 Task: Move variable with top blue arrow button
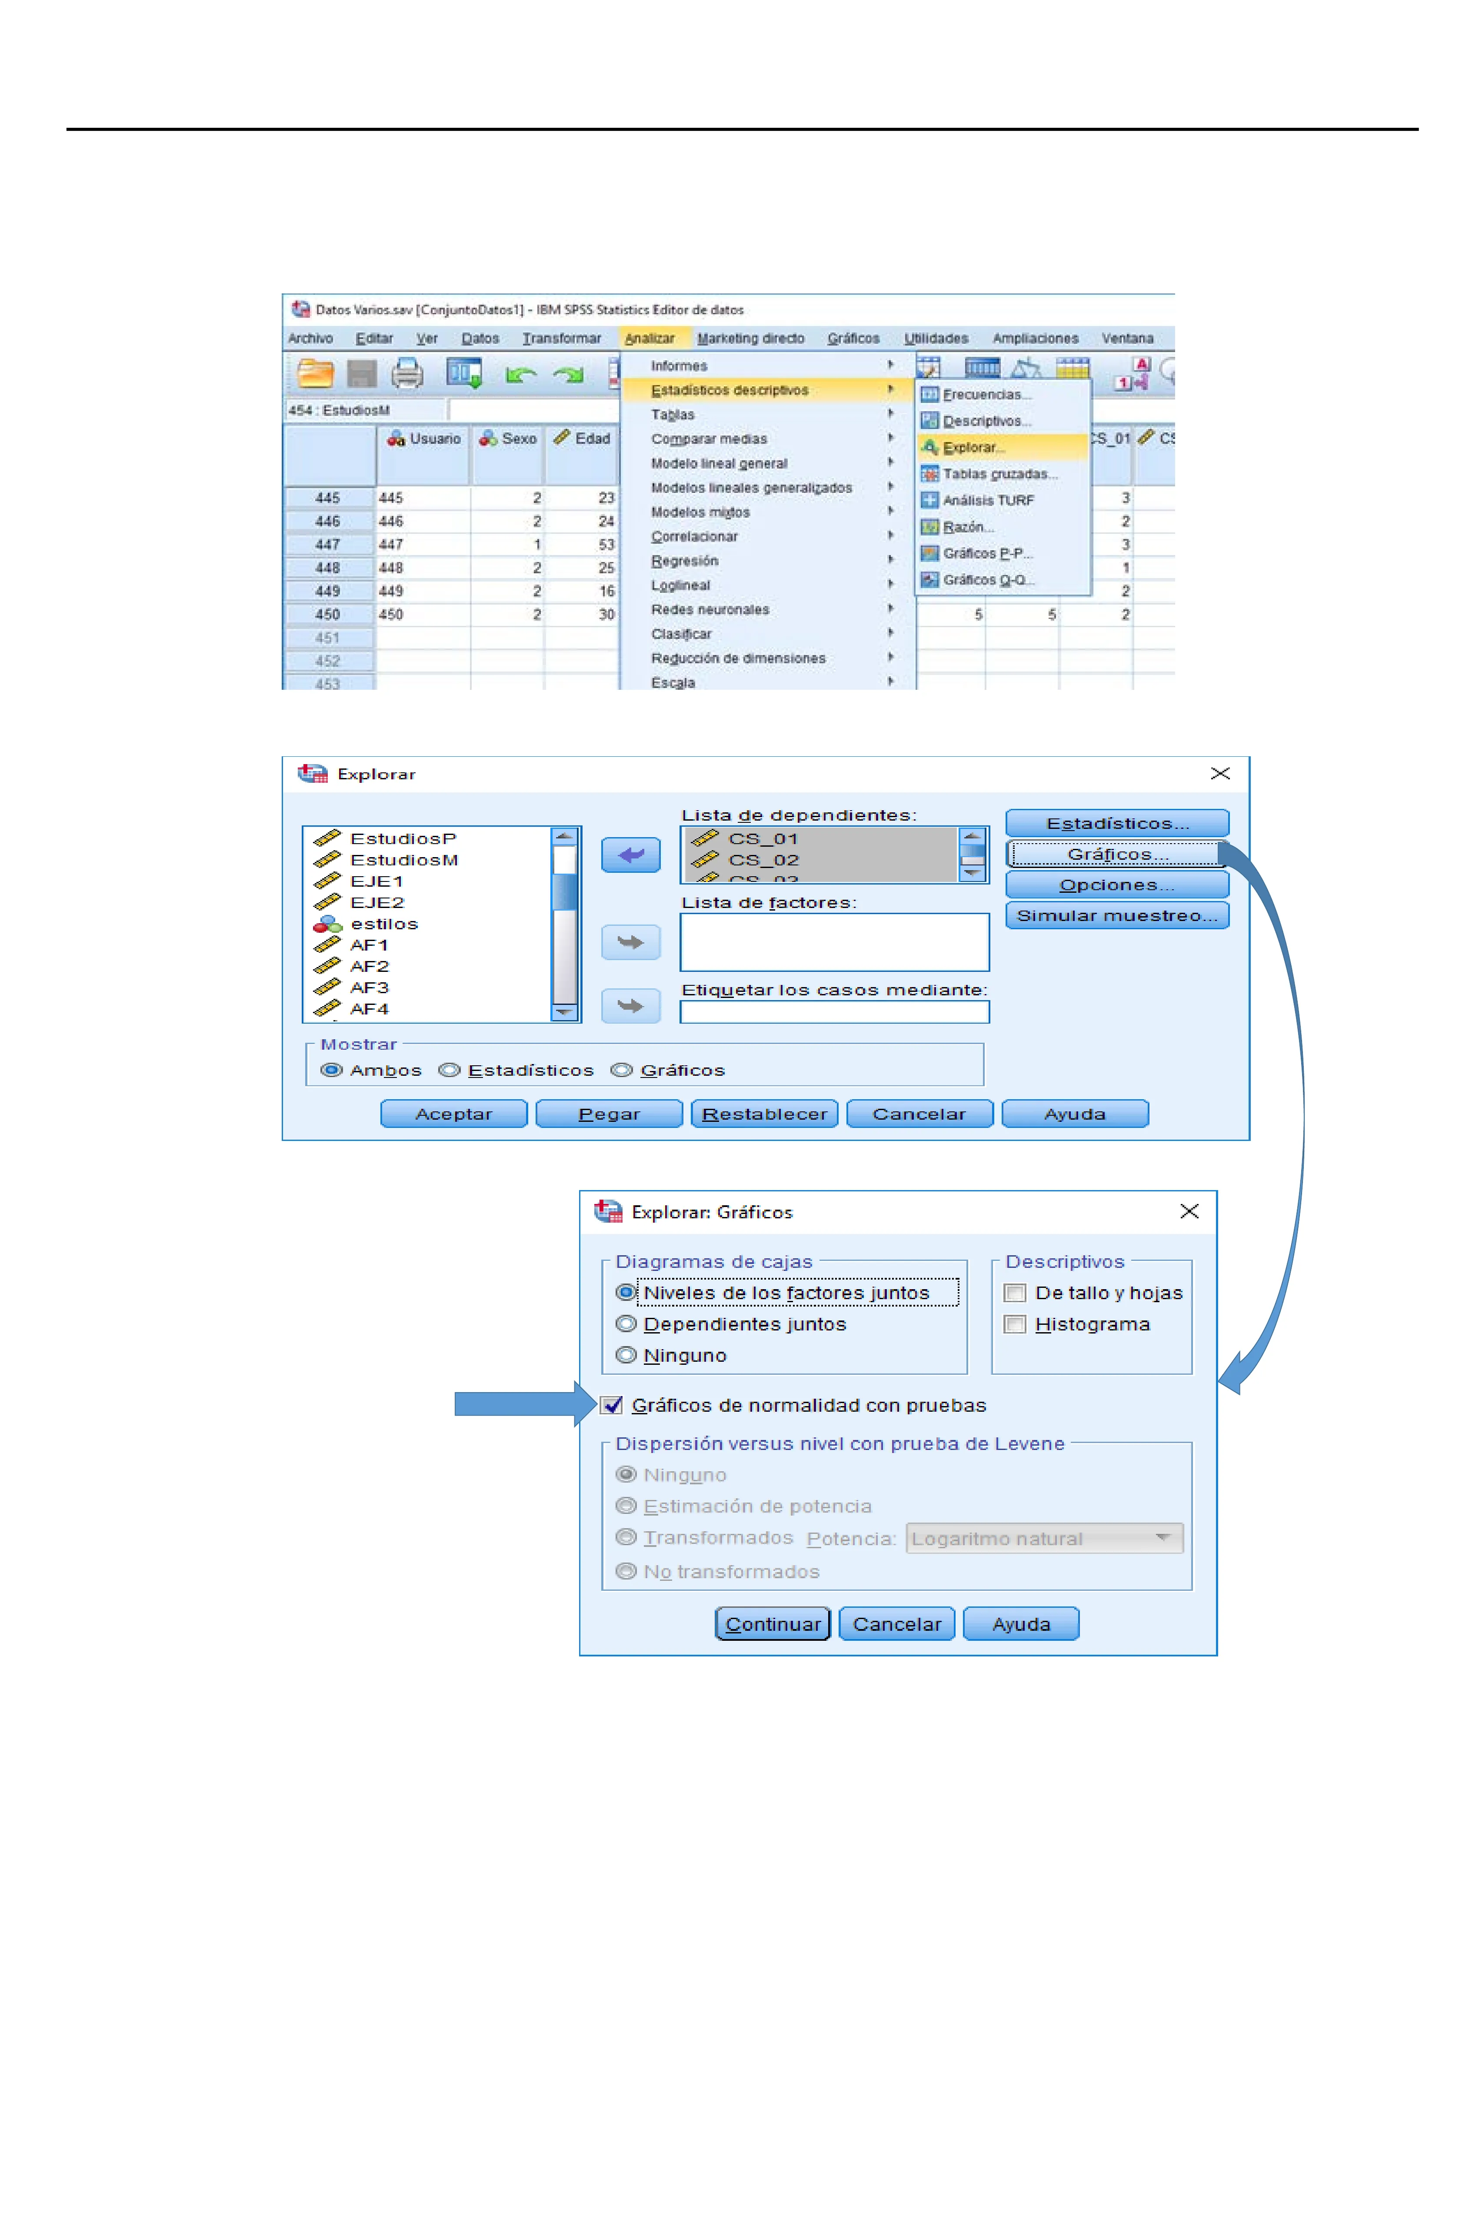[630, 855]
